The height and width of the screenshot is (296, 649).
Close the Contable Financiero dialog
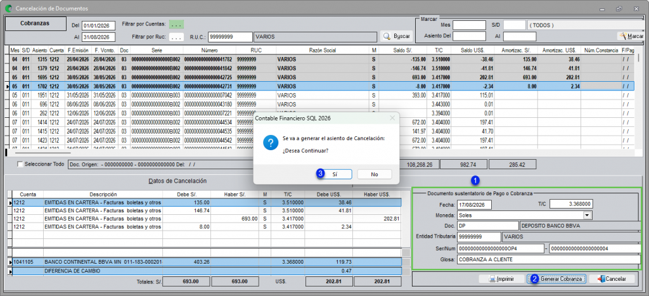coord(392,118)
